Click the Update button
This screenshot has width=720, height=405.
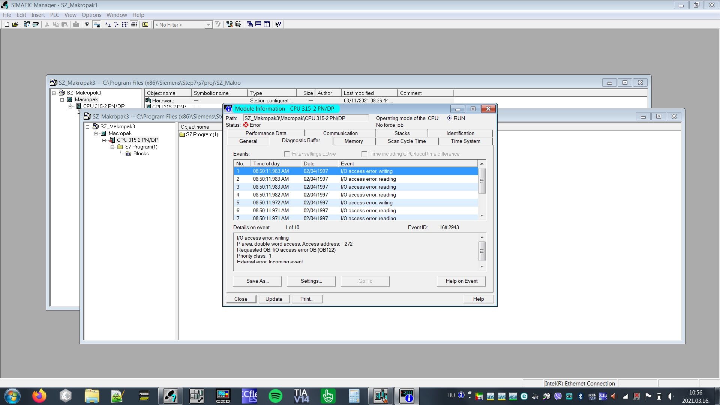coord(274,299)
